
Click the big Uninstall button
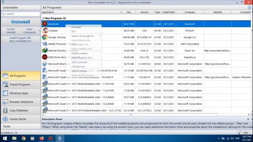21,22
